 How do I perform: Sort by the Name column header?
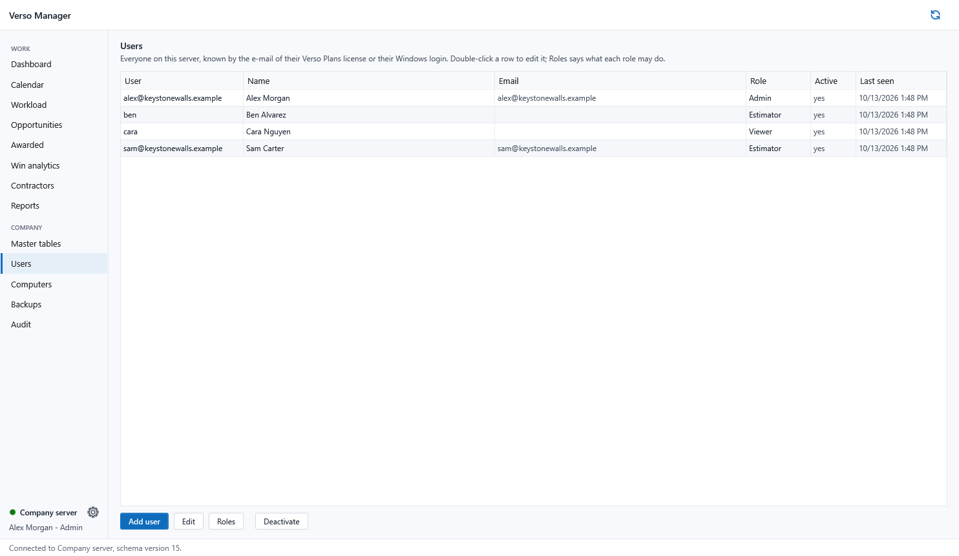369,81
